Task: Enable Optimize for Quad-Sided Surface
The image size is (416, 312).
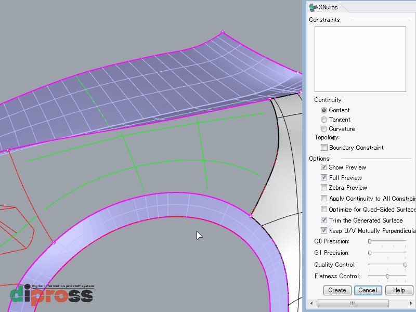Action: click(x=324, y=209)
